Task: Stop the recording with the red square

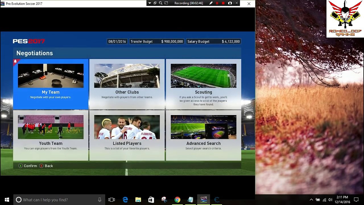Action: [223, 3]
